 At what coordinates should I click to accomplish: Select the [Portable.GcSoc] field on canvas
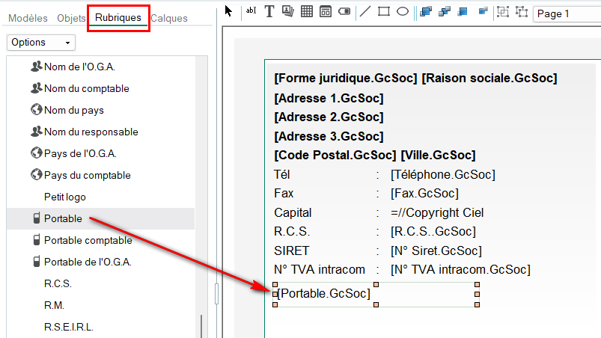click(376, 295)
